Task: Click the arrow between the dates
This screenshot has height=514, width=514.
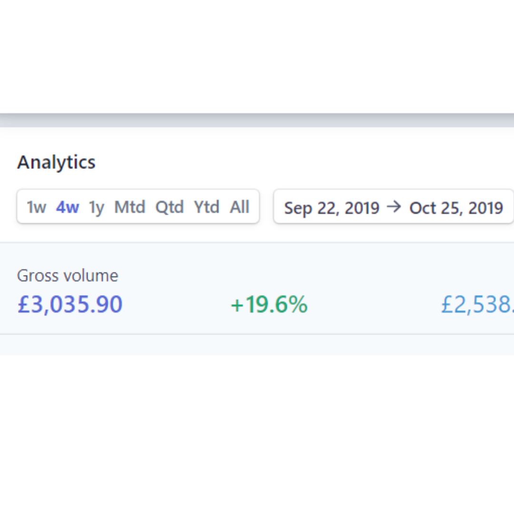Action: (394, 208)
